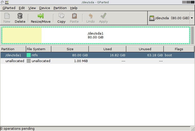Click the 0 operations pending status text

click(17, 129)
